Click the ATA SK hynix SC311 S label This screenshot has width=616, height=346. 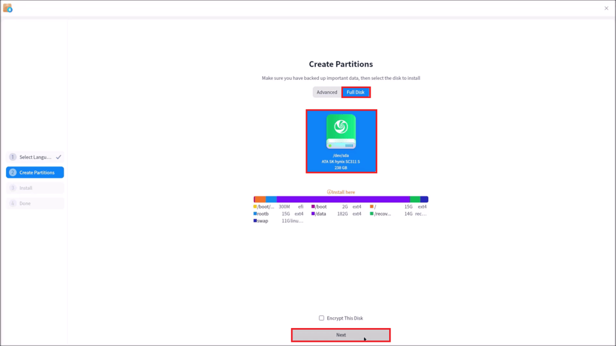click(x=340, y=162)
